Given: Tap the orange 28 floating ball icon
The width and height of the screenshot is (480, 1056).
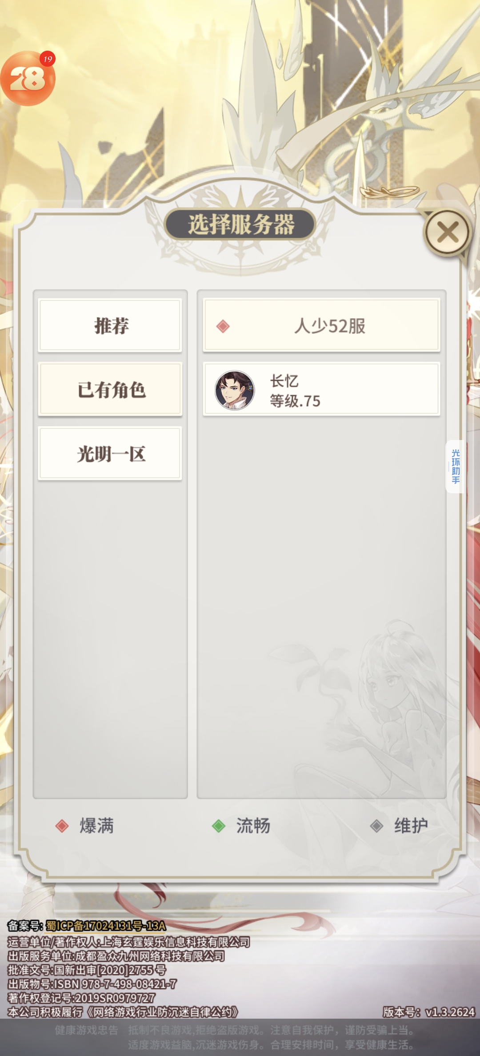Looking at the screenshot, I should [x=28, y=79].
